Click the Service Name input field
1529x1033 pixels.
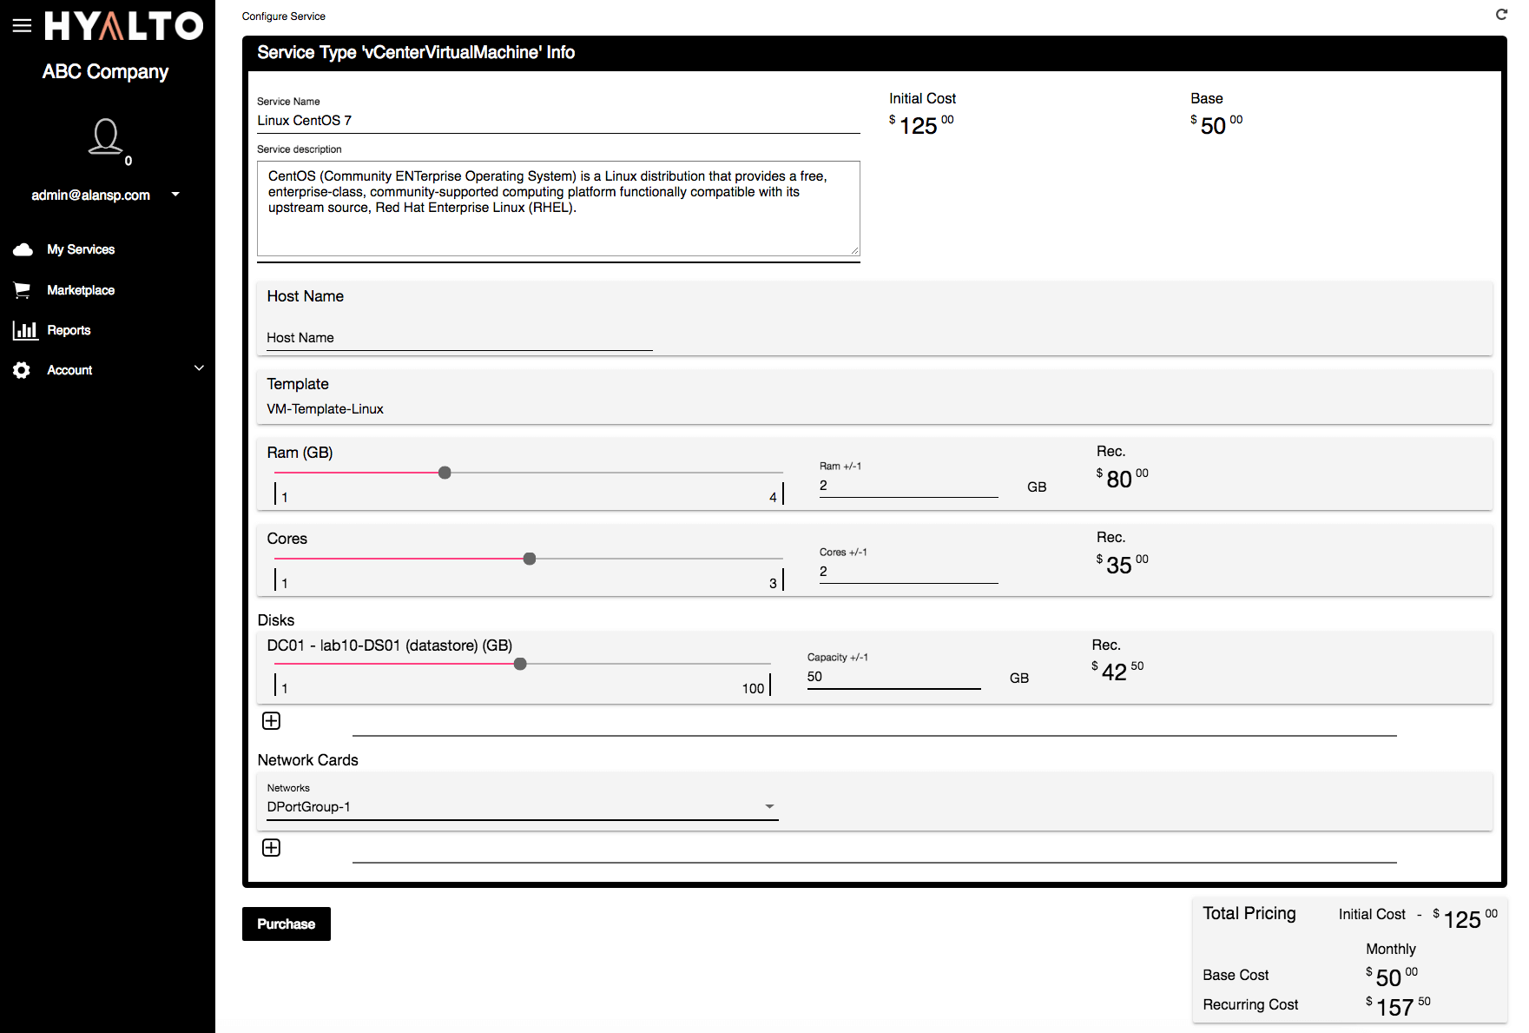558,121
